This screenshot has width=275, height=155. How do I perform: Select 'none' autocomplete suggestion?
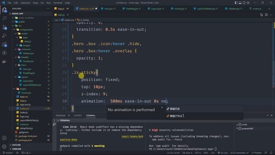click(x=205, y=108)
